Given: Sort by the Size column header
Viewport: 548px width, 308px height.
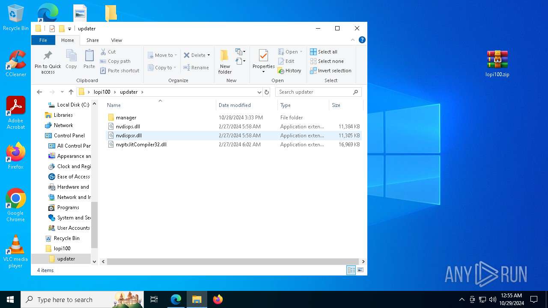Looking at the screenshot, I should click(x=346, y=105).
